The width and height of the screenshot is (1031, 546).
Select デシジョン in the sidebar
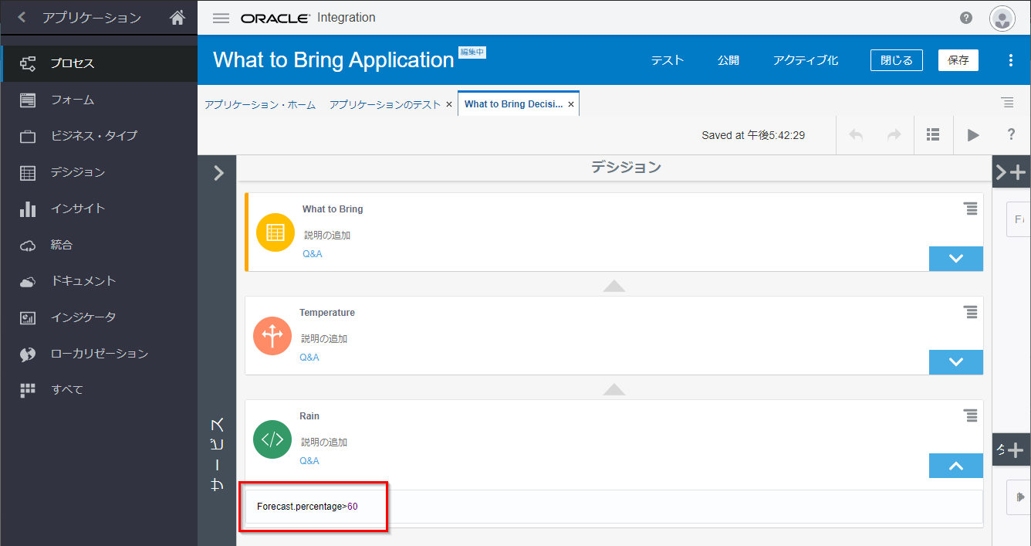tap(77, 172)
